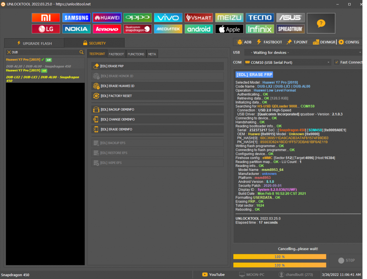Click the Snapdragon 450 status text
Image resolution: width=367 pixels, height=279 pixels.
coord(15,275)
